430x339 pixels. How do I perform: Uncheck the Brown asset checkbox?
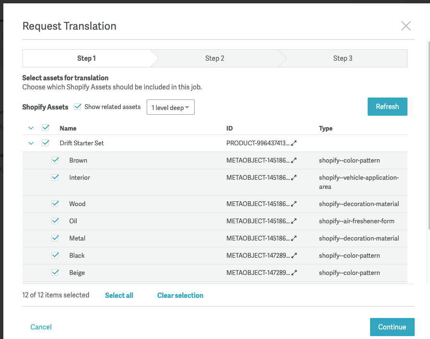(55, 160)
